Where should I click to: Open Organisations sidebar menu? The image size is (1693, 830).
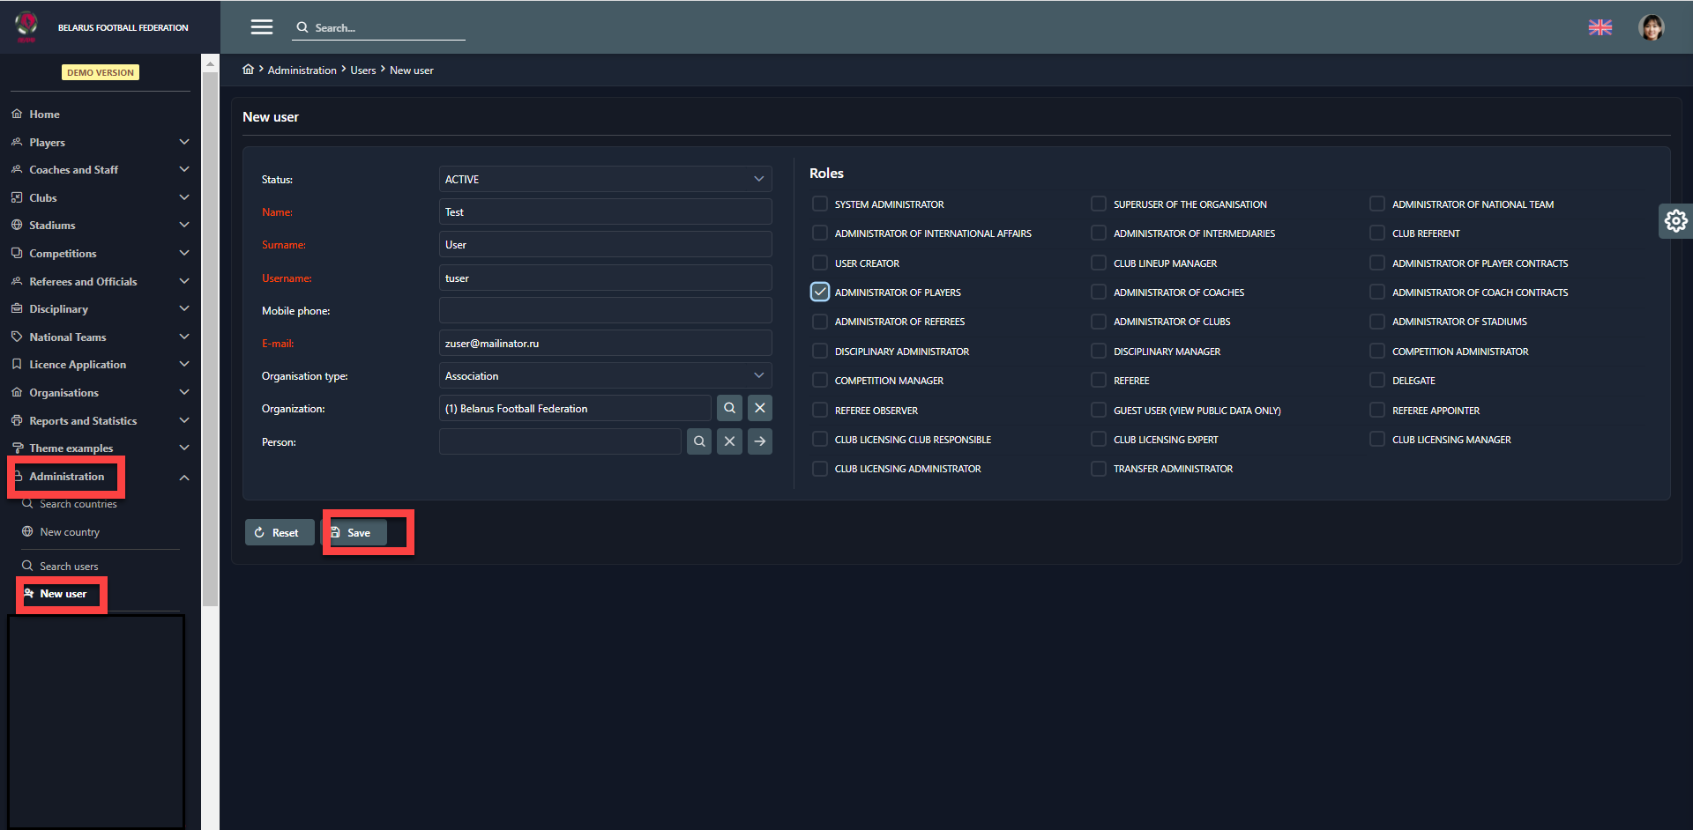pos(100,392)
